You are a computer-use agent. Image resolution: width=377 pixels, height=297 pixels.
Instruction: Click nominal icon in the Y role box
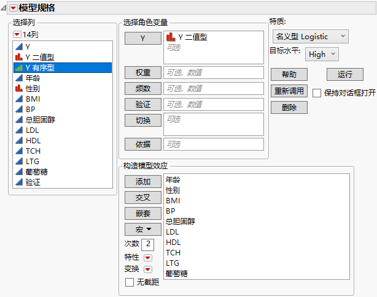pos(171,37)
